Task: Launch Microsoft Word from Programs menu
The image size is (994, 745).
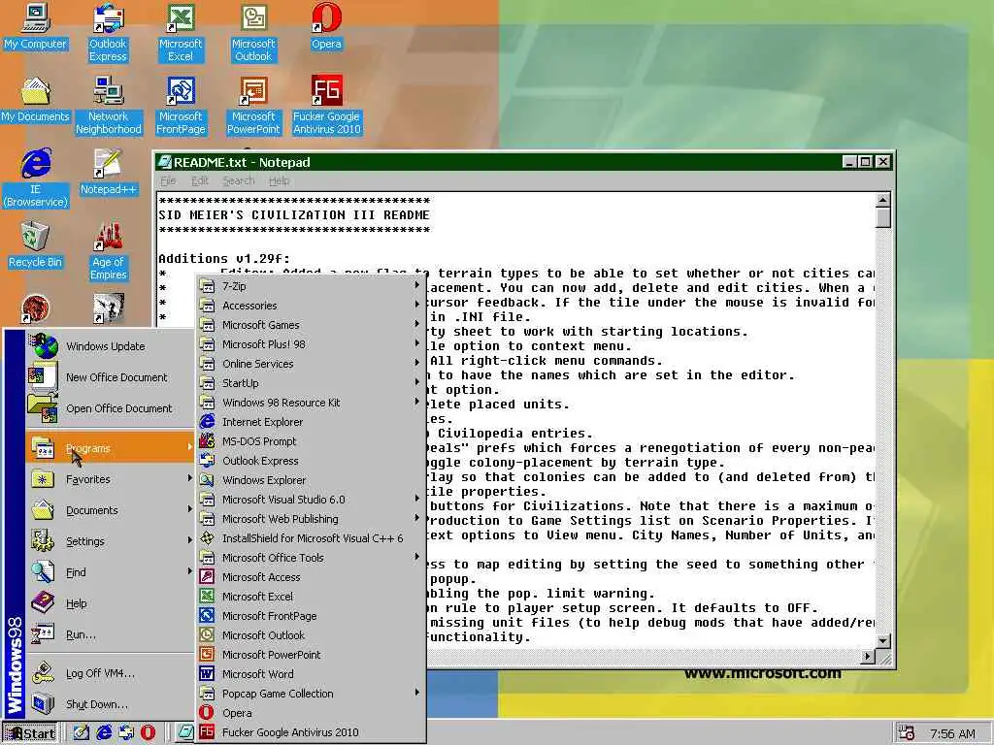Action: 310,674
